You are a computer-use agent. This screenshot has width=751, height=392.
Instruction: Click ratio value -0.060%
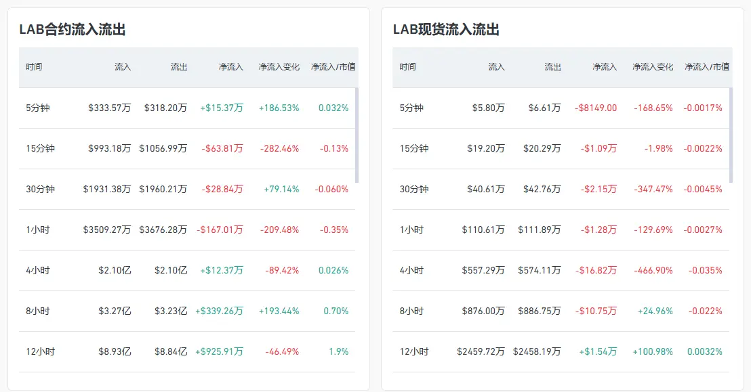331,189
